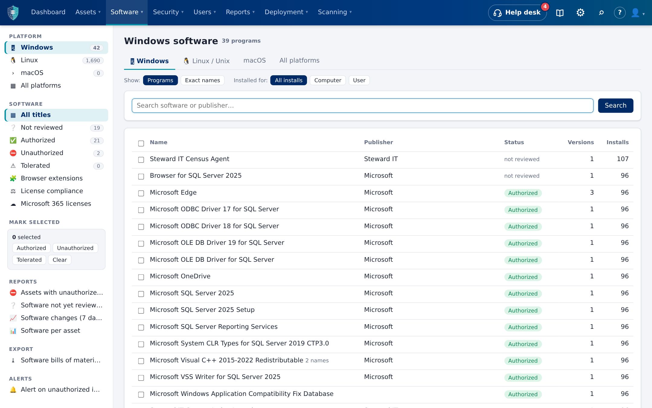Click the Authorized green checkmark sidebar icon
The image size is (652, 408).
(13, 140)
